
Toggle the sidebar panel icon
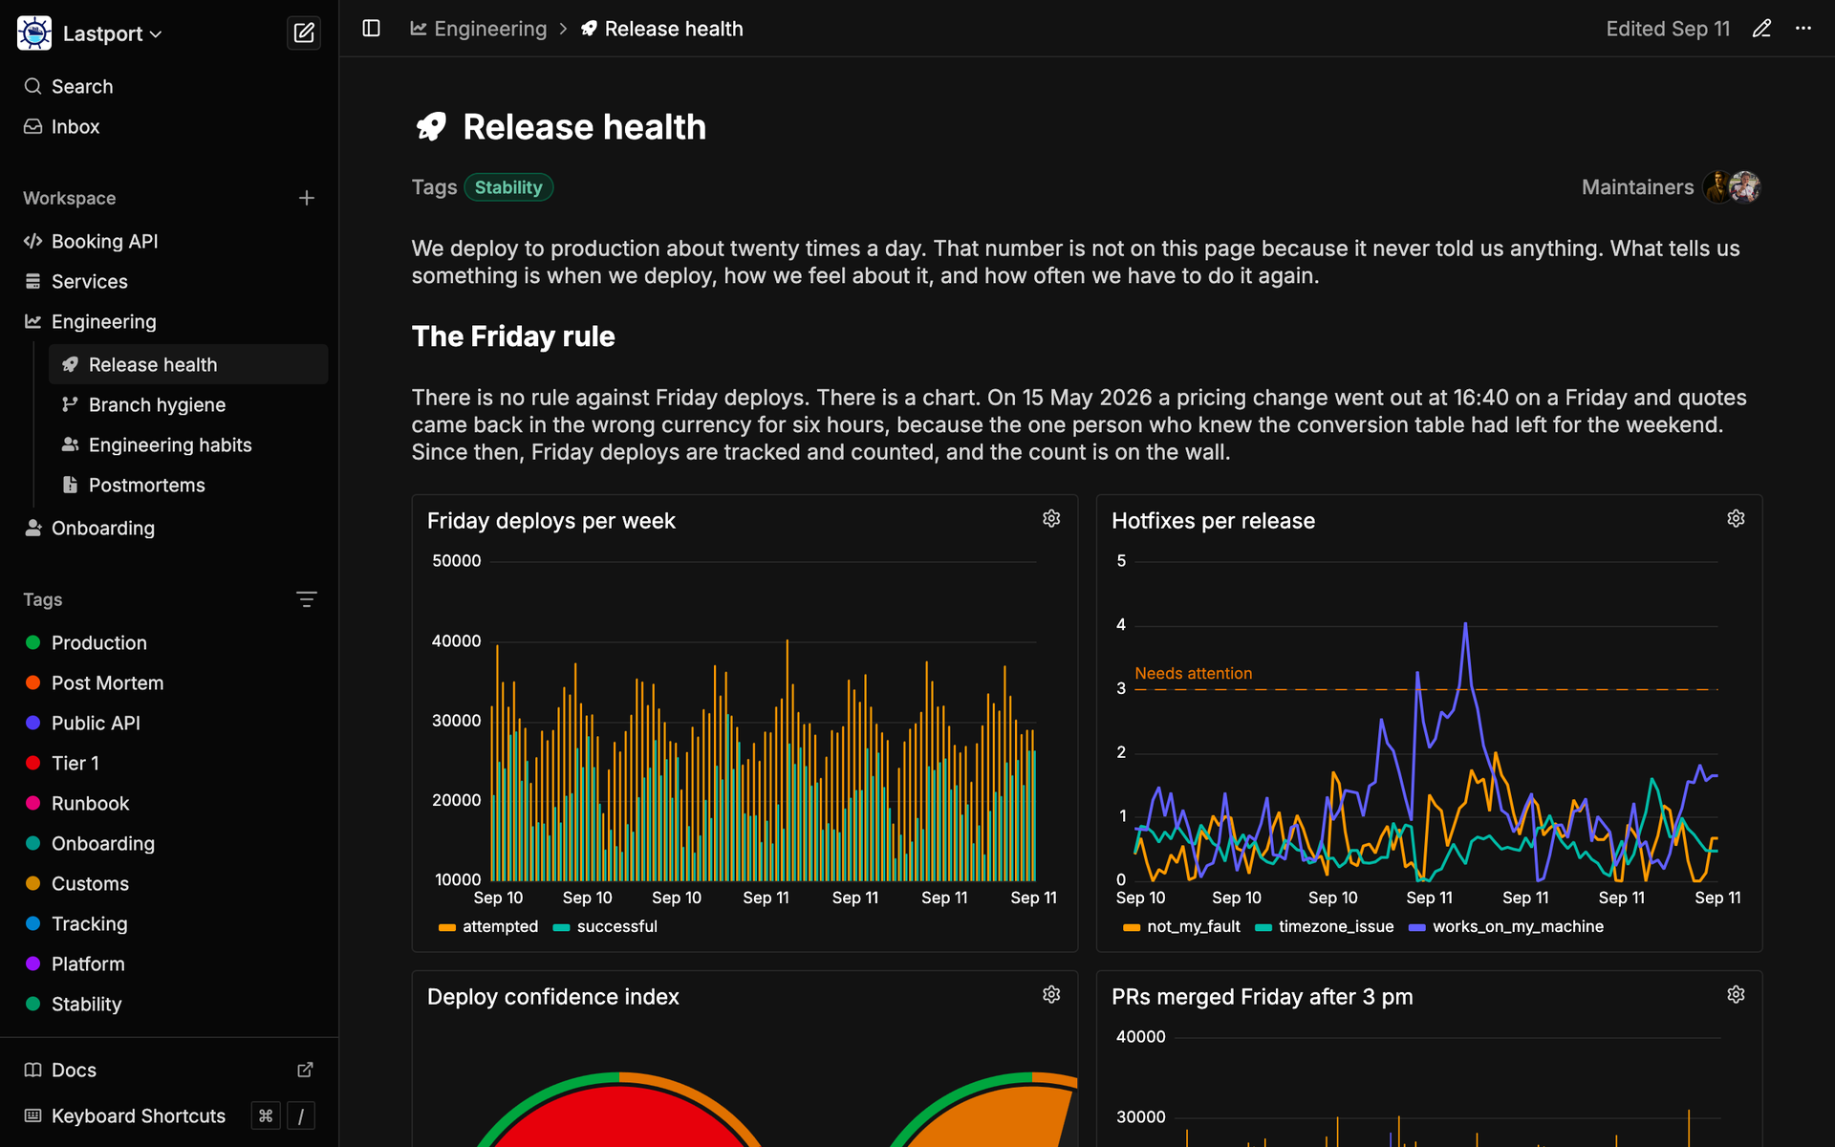coord(372,29)
